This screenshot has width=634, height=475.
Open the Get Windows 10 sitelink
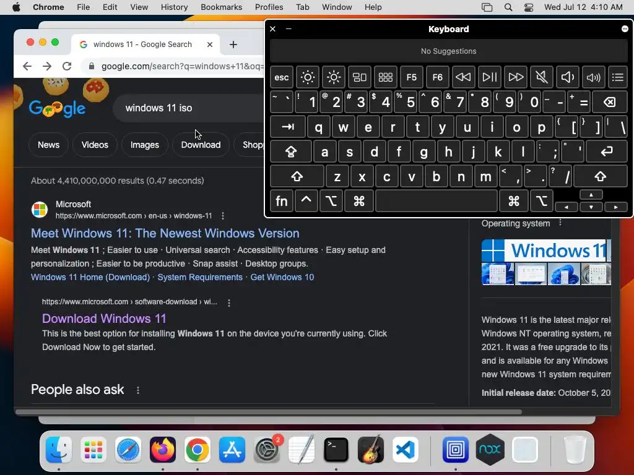pos(282,277)
